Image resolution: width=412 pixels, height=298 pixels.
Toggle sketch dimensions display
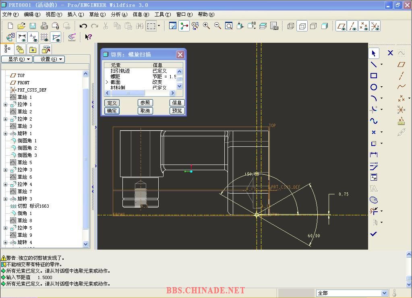pyautogui.click(x=22, y=37)
